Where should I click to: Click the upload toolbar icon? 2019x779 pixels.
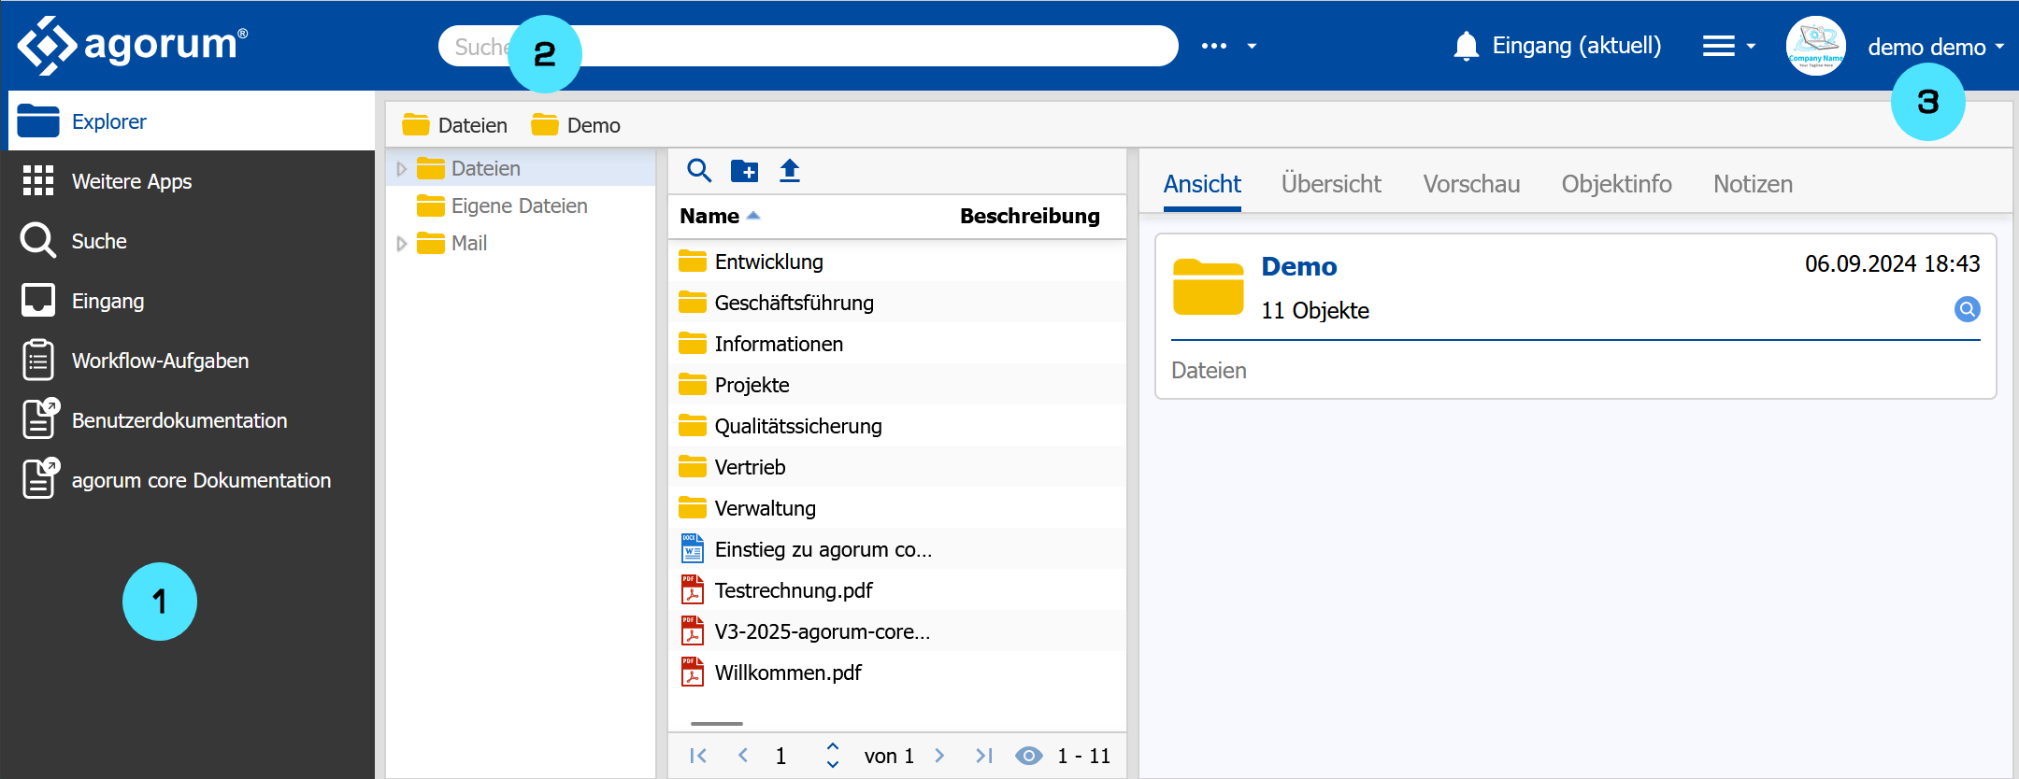pos(790,170)
